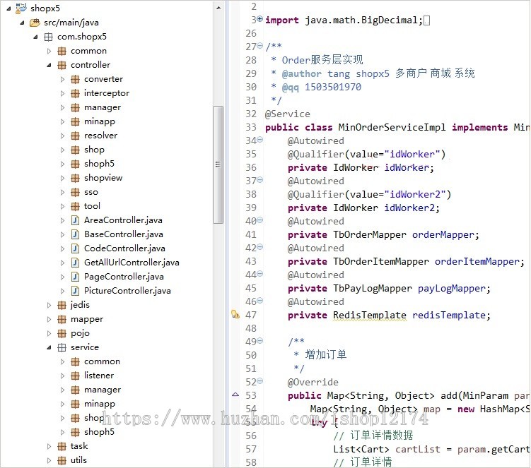Collapse the shopx5 project node
The width and height of the screenshot is (531, 468).
(8, 8)
